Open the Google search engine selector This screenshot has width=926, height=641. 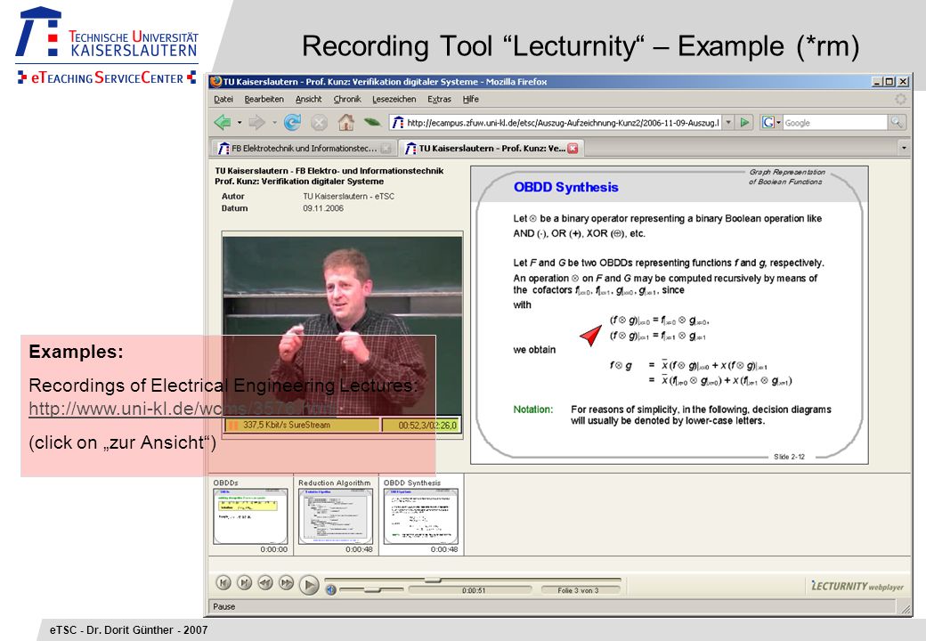point(771,123)
